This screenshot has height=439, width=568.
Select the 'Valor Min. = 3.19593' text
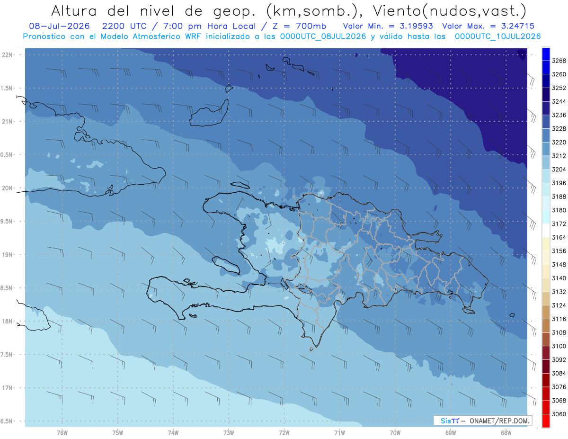click(x=388, y=26)
